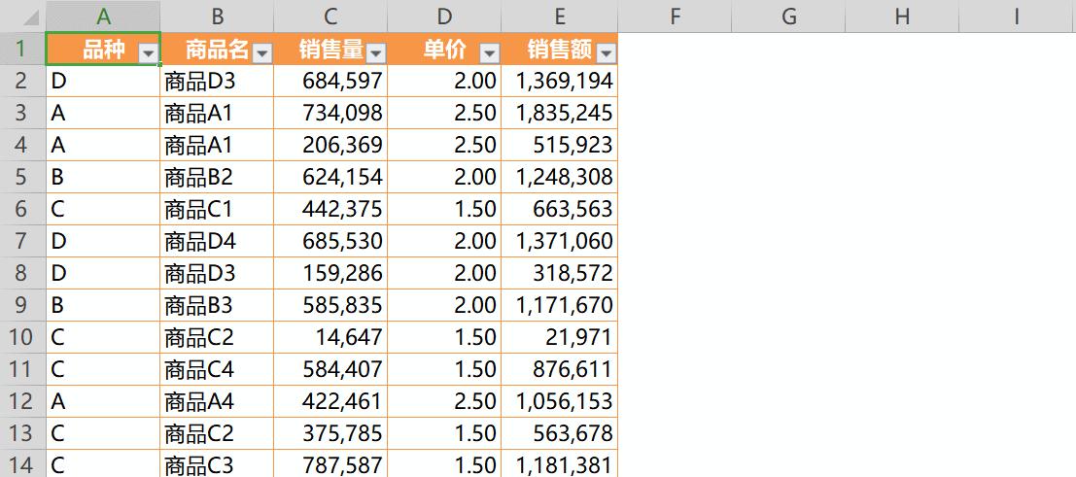Select row 2 header
1076x477 pixels.
pos(22,81)
